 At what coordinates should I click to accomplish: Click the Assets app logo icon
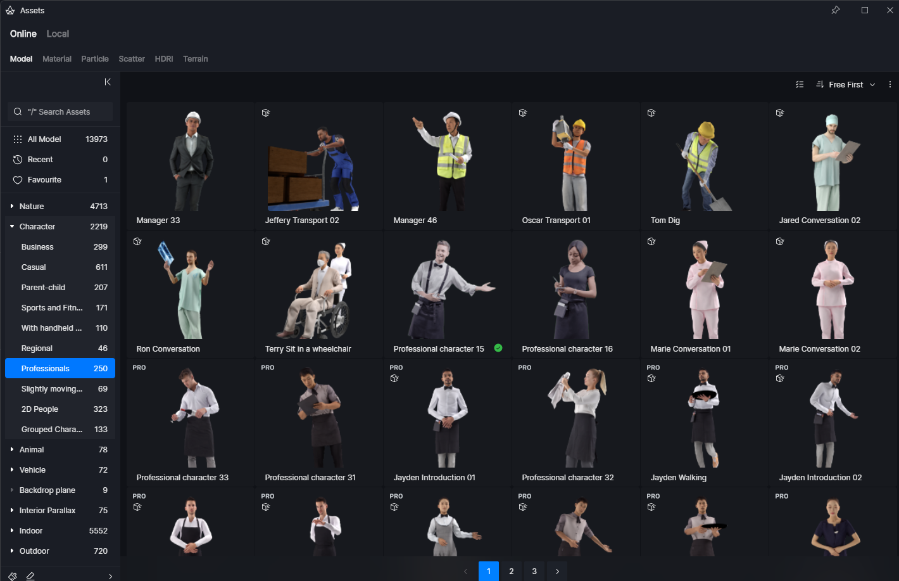[10, 10]
